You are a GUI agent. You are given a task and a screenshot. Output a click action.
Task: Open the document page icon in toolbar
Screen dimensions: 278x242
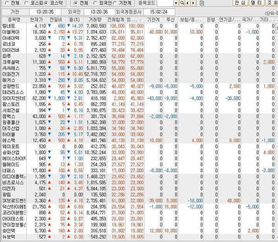[x=202, y=3]
